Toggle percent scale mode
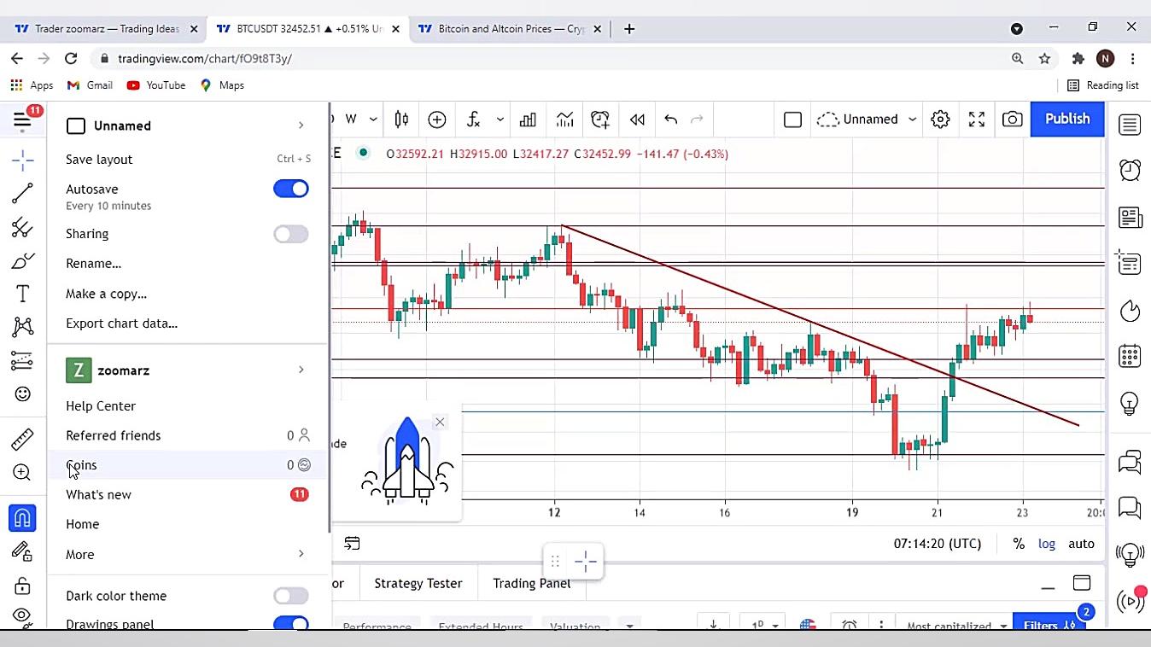 (1019, 544)
